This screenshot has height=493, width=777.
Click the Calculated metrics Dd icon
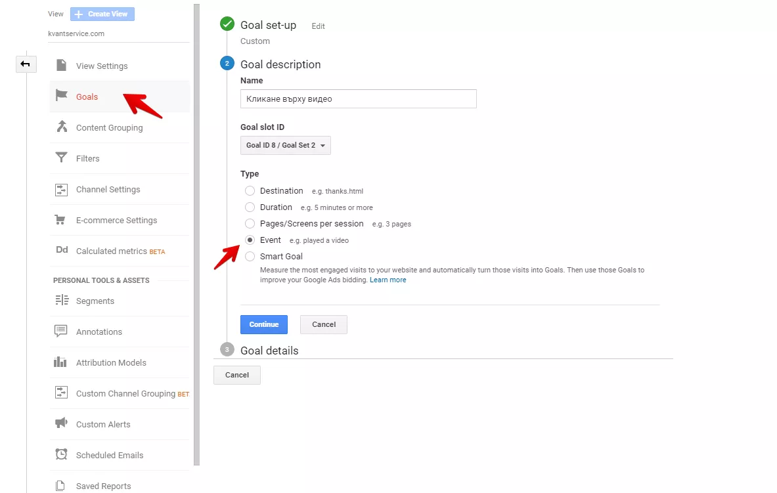[x=62, y=249]
